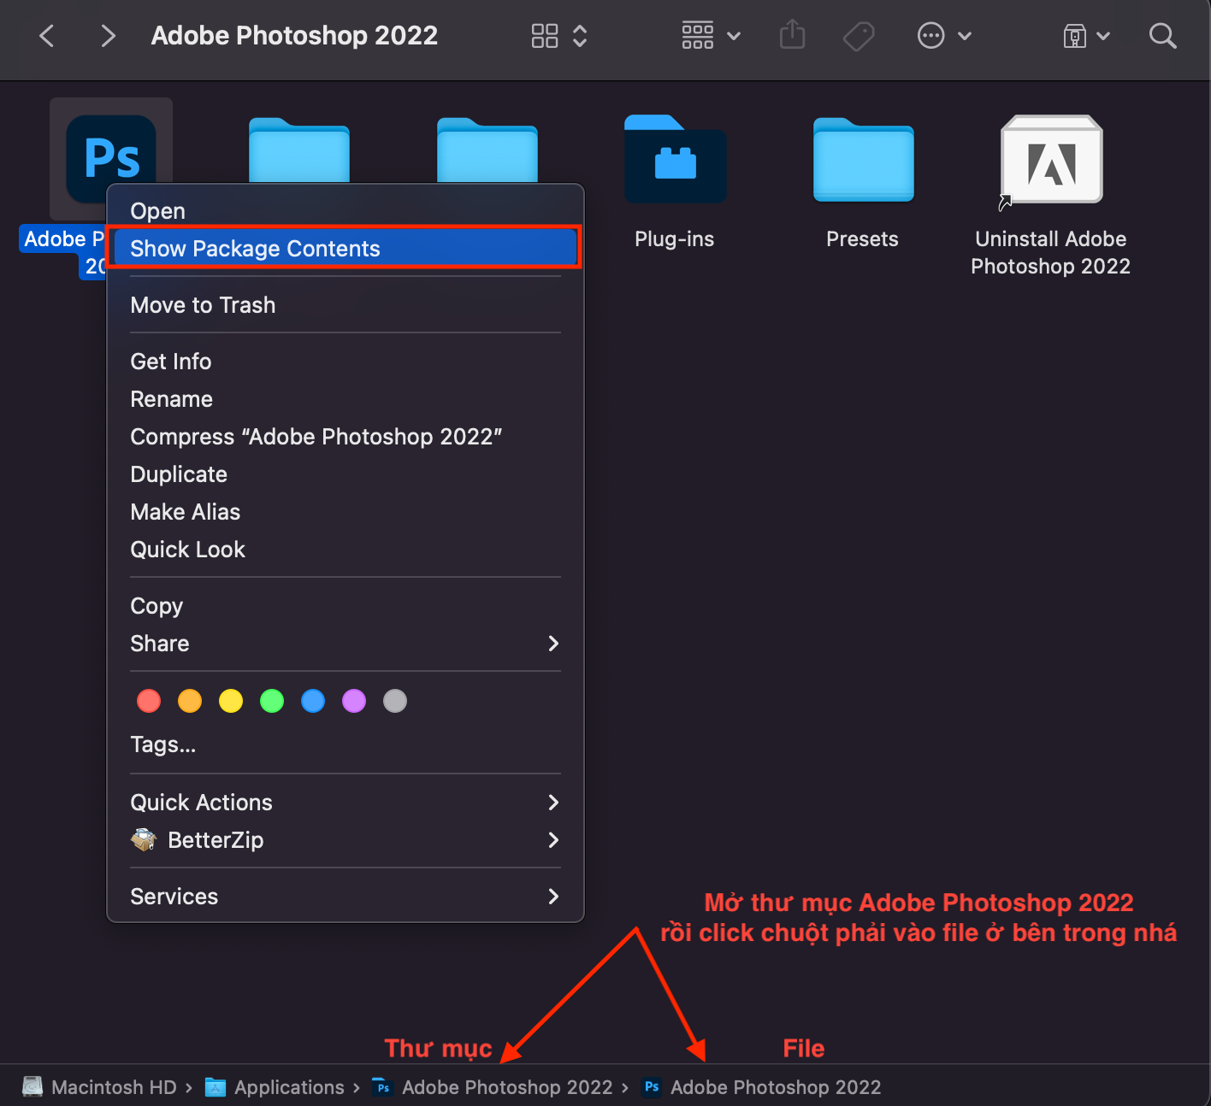Select the Photoshop application icon
Image resolution: width=1211 pixels, height=1106 pixels.
coord(111,158)
